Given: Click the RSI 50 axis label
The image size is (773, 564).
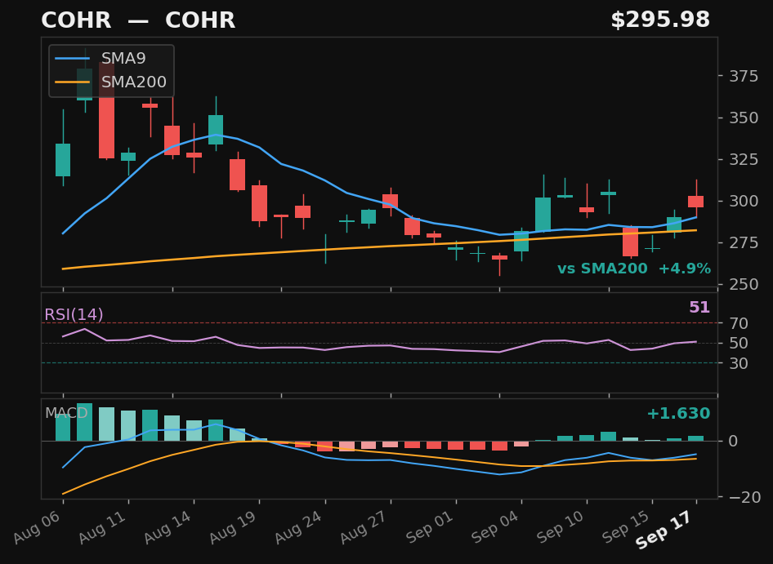Looking at the screenshot, I should (x=739, y=343).
